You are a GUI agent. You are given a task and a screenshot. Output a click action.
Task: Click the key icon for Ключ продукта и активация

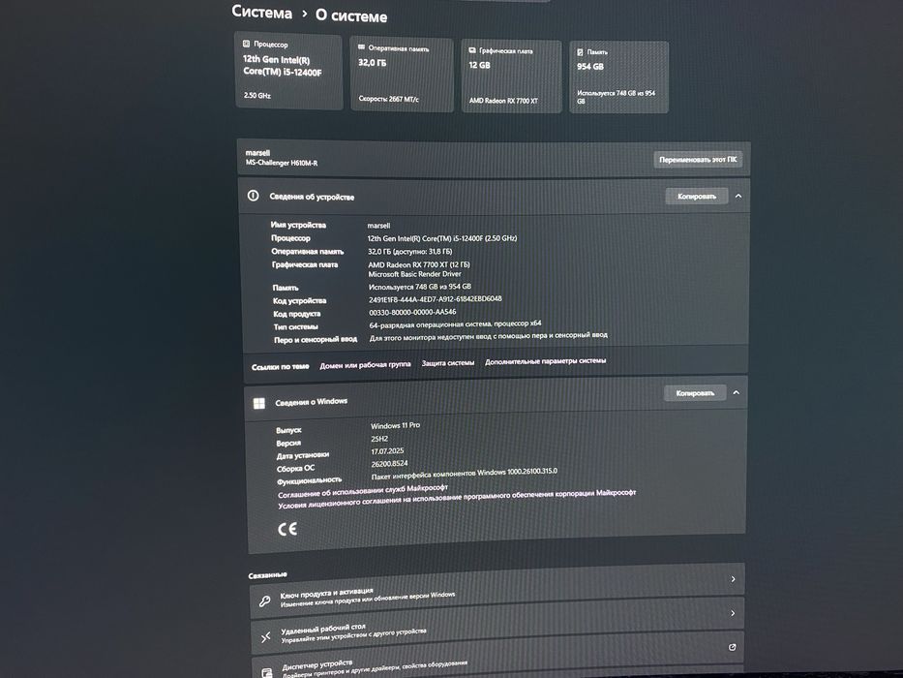tap(264, 601)
